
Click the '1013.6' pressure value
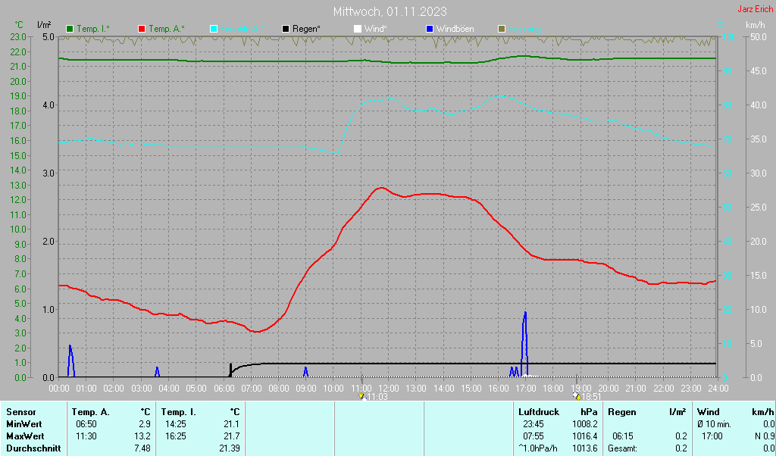pyautogui.click(x=585, y=448)
